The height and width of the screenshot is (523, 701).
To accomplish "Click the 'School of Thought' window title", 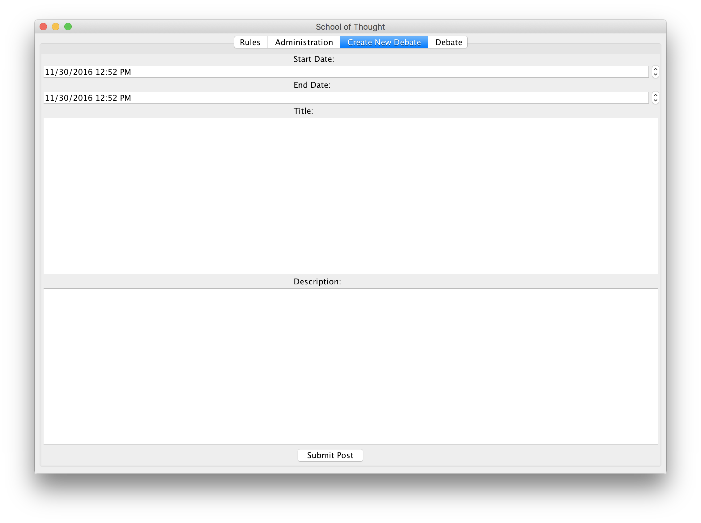I will (x=350, y=27).
